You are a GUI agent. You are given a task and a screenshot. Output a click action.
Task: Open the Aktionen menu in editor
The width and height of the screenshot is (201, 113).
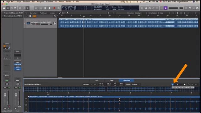(87, 84)
